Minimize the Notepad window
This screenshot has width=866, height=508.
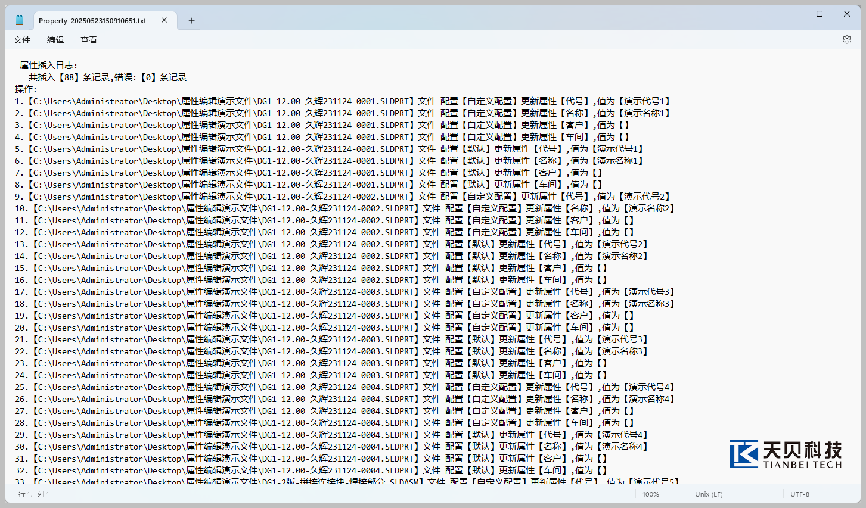tap(793, 14)
